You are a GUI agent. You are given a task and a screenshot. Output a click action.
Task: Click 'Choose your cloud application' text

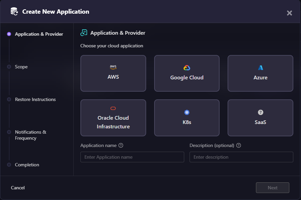(x=112, y=46)
